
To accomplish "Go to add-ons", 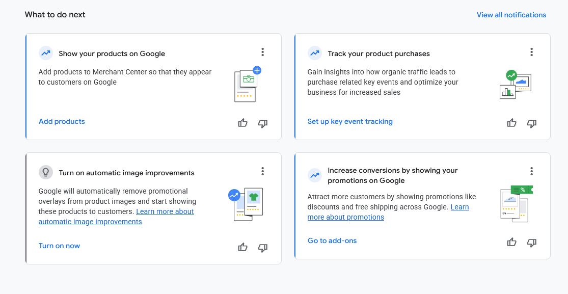I will pyautogui.click(x=332, y=240).
